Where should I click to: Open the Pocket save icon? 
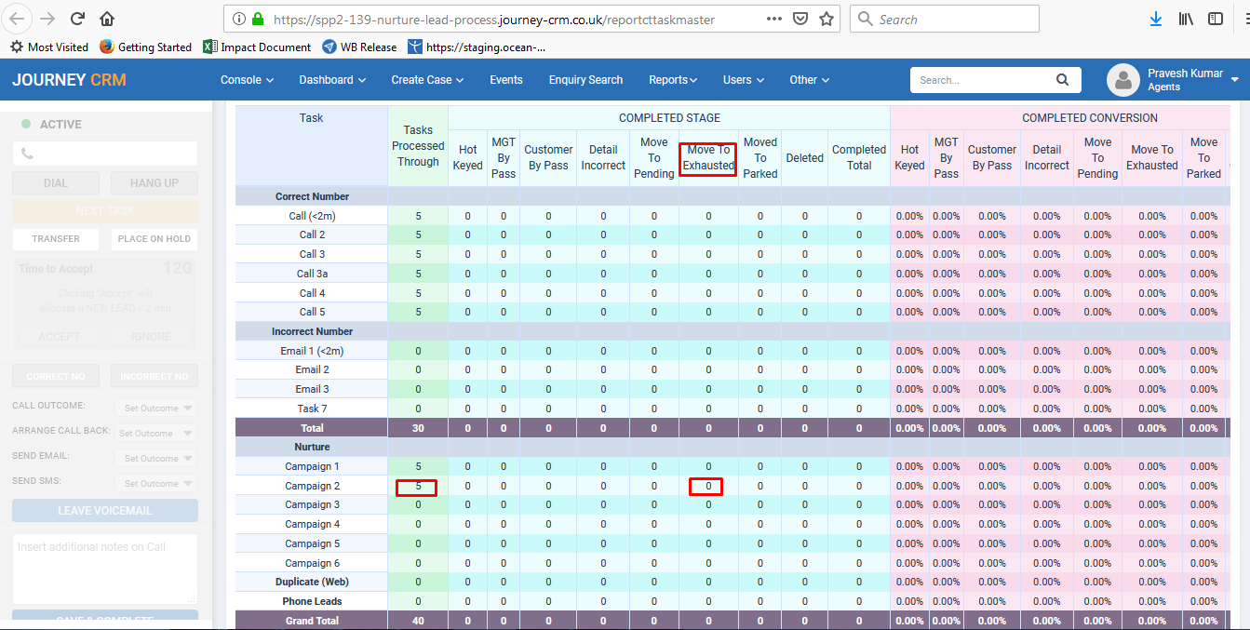click(x=800, y=19)
